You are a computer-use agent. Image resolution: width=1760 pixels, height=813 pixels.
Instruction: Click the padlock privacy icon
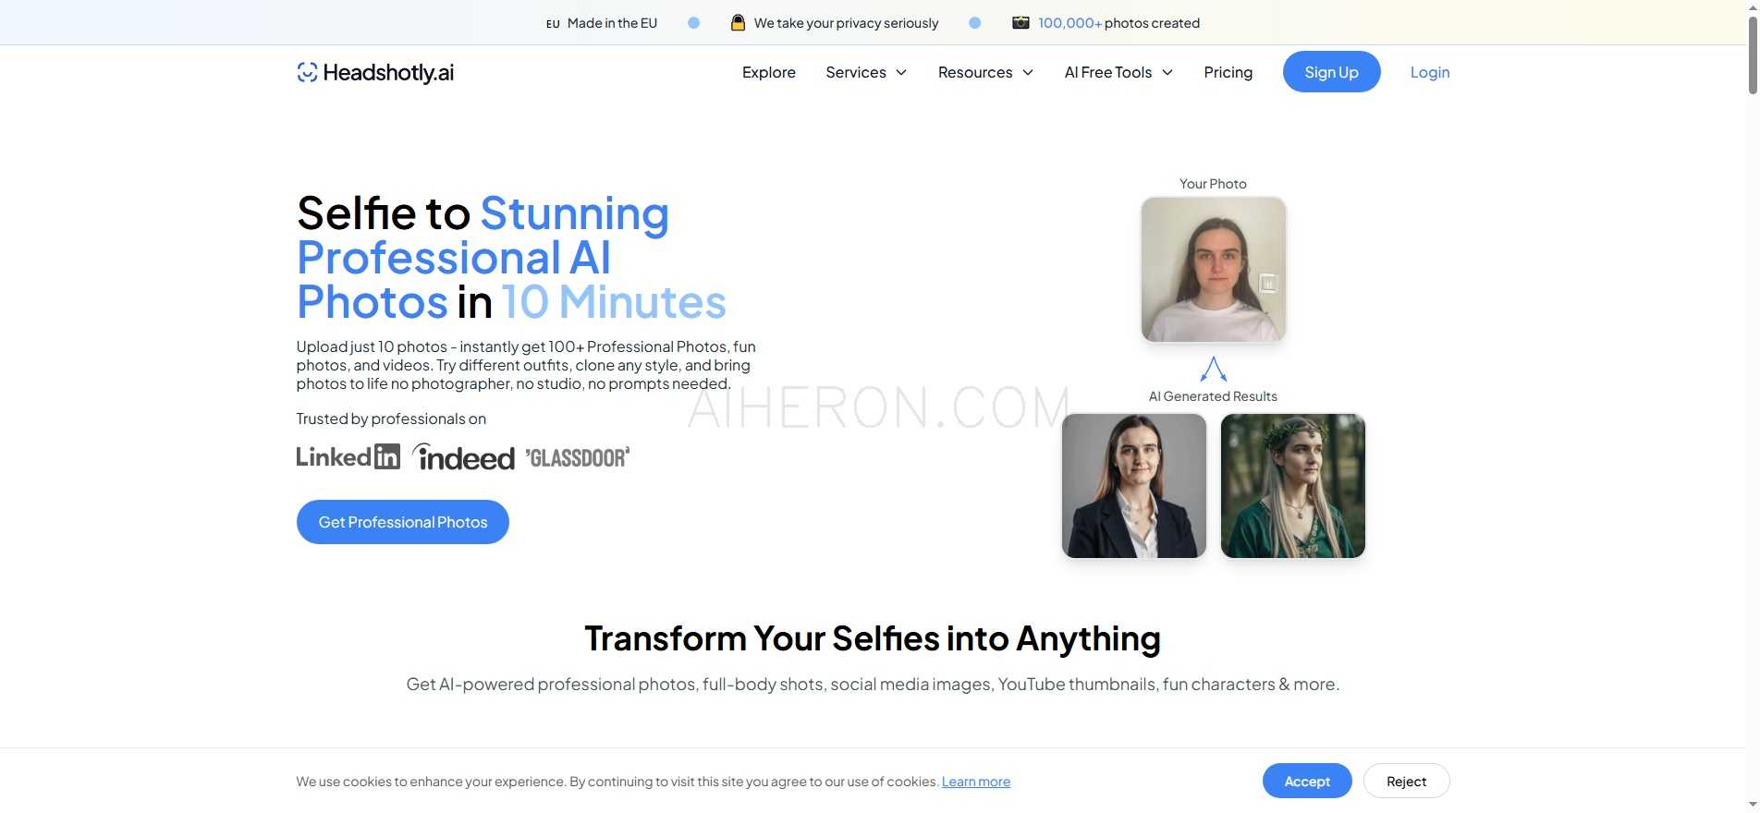point(738,22)
